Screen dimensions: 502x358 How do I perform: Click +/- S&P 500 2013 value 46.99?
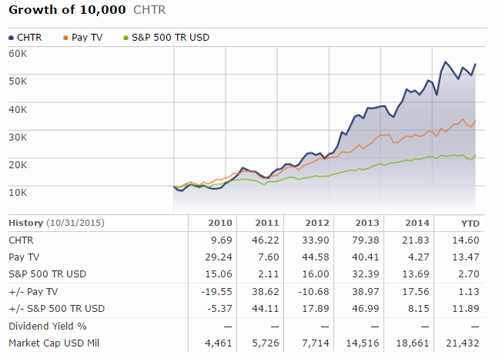click(x=366, y=309)
